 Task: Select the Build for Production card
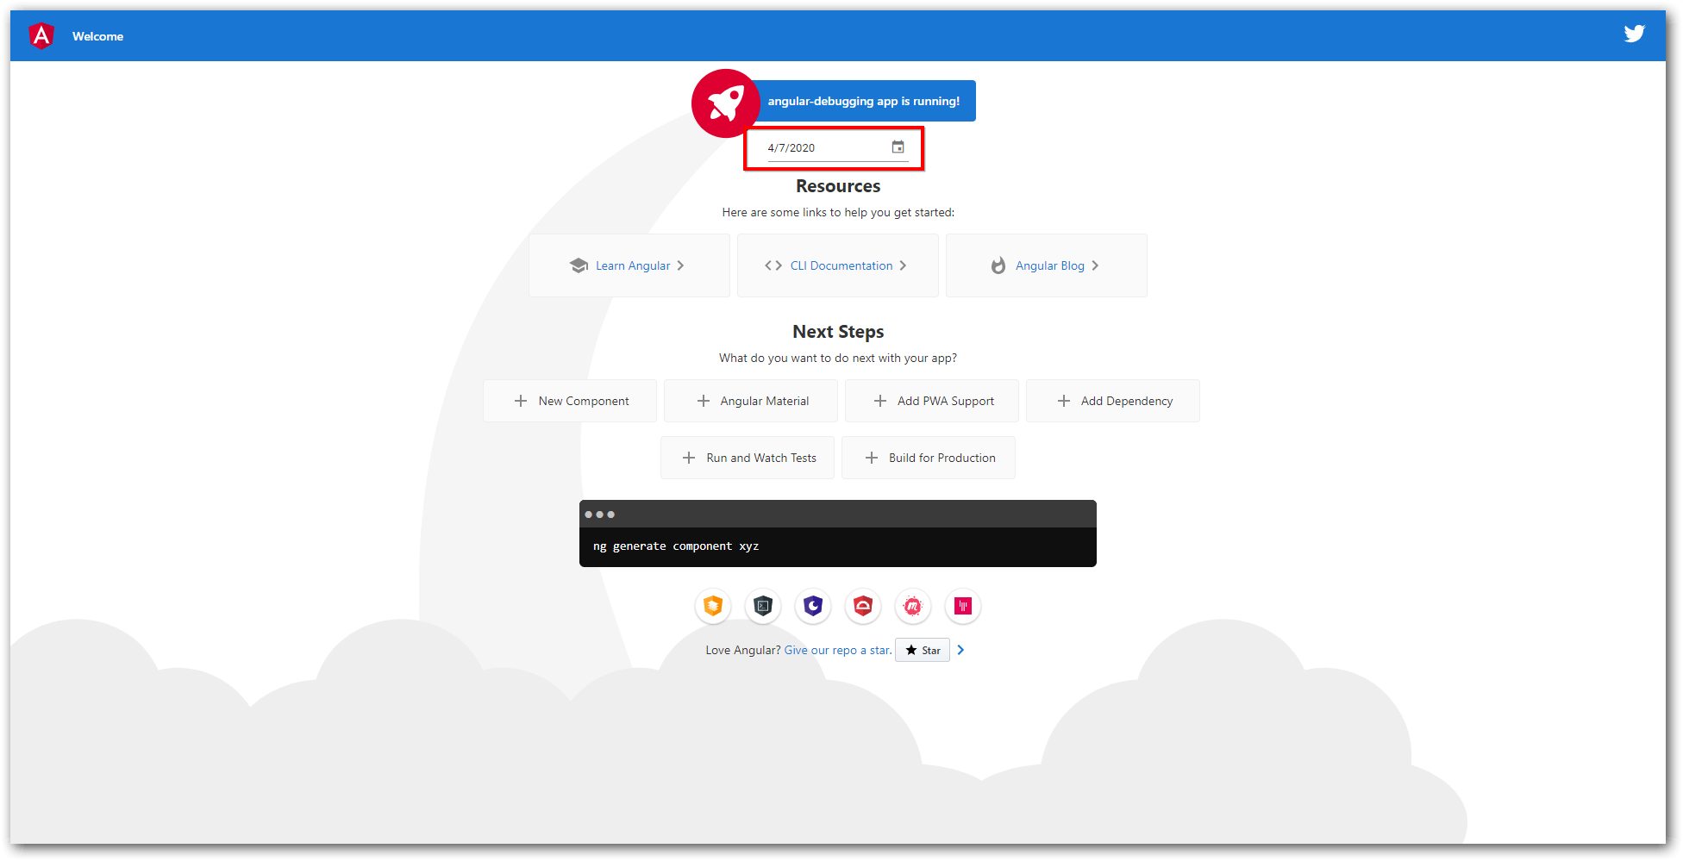point(929,458)
